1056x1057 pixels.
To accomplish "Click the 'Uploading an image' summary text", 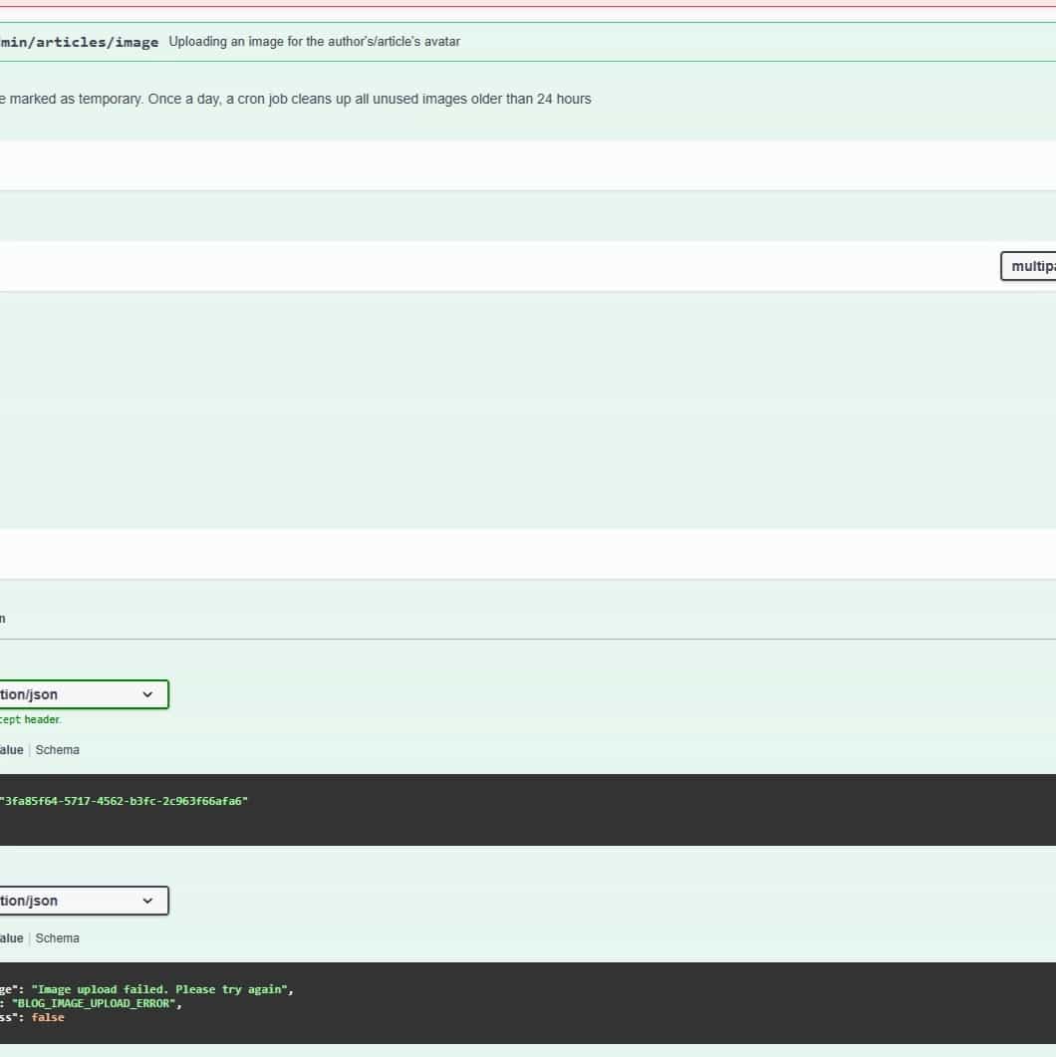I will coord(314,42).
